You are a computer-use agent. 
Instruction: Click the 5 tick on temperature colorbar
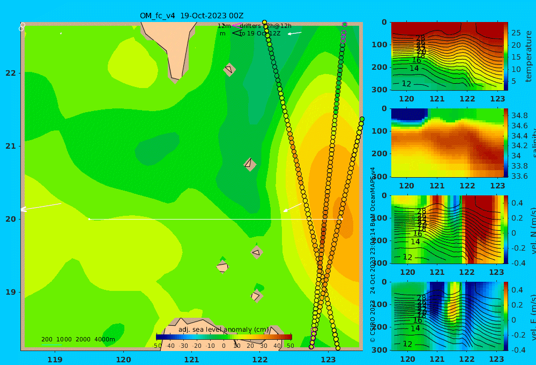(514, 82)
